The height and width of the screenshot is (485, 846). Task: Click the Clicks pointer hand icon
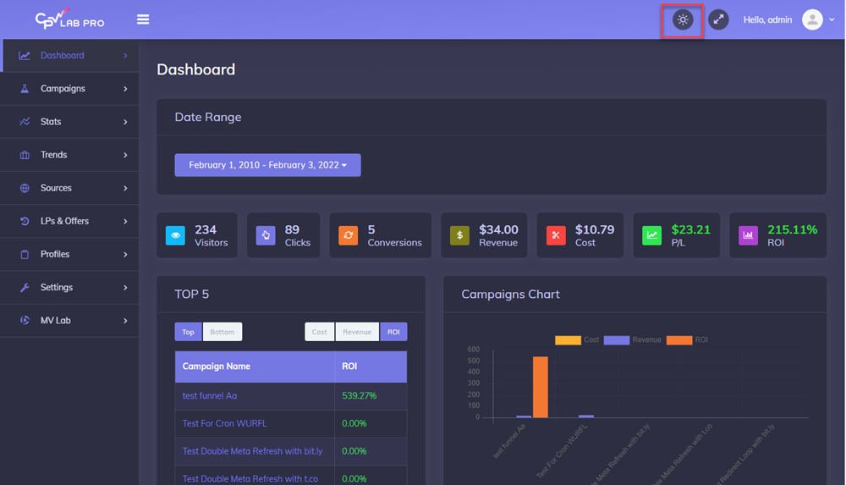point(266,235)
